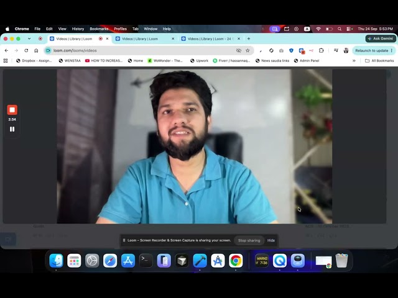Open the Fiverr / hassannaq... bookmark
398x298 pixels.
(231, 61)
